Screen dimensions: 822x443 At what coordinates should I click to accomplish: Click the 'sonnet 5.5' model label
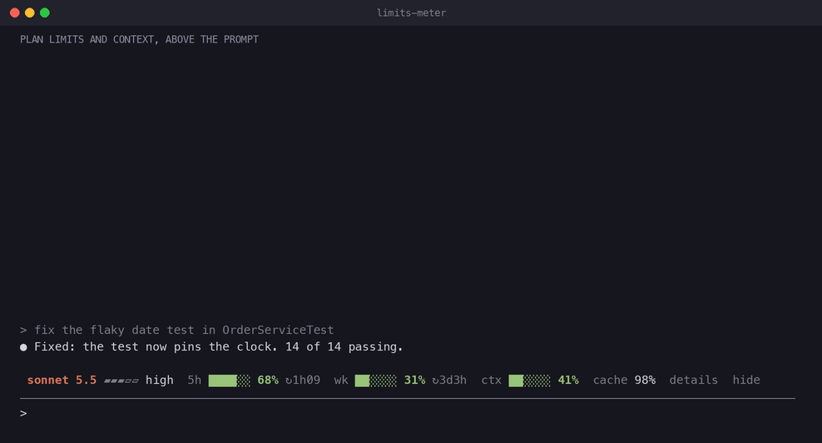[x=62, y=380]
